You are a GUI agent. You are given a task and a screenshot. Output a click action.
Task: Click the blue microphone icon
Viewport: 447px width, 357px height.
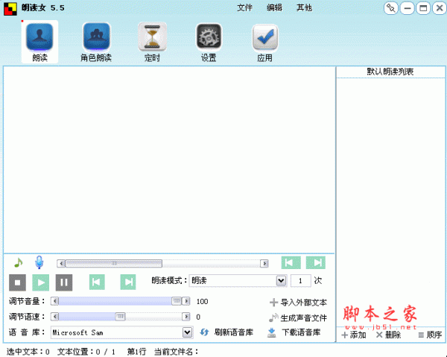tap(39, 262)
